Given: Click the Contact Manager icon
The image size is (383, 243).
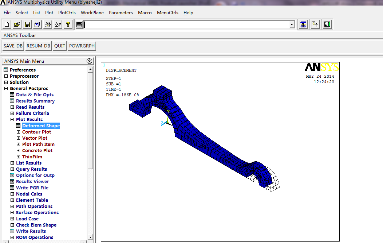Looking at the screenshot, I should [x=327, y=24].
